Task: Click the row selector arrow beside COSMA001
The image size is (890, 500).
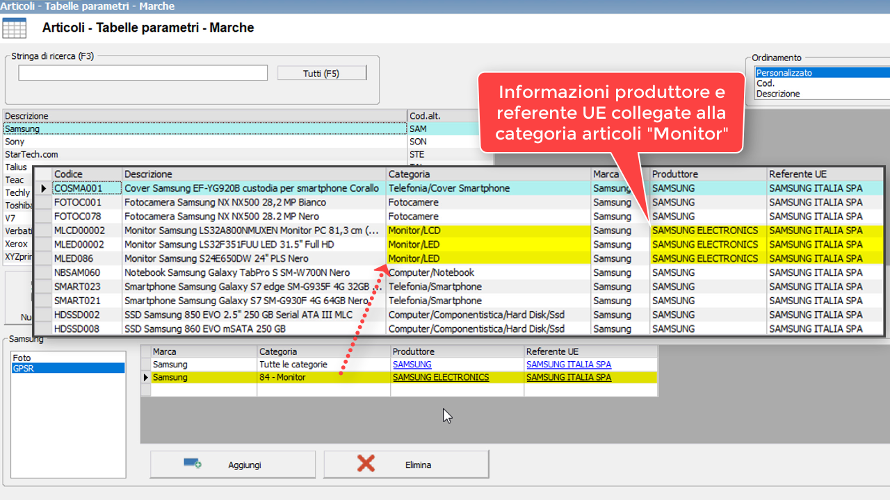Action: 44,189
